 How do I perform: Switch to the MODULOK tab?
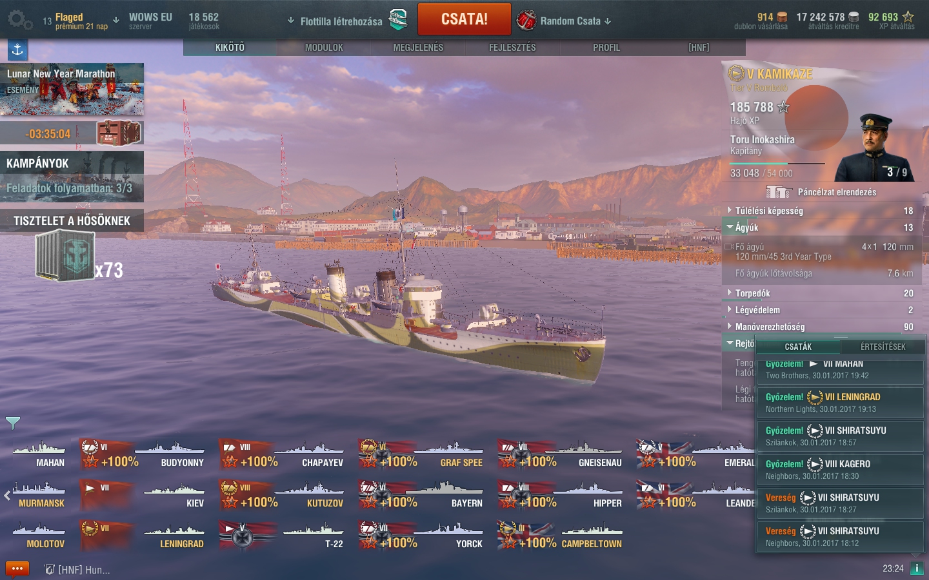(x=324, y=48)
